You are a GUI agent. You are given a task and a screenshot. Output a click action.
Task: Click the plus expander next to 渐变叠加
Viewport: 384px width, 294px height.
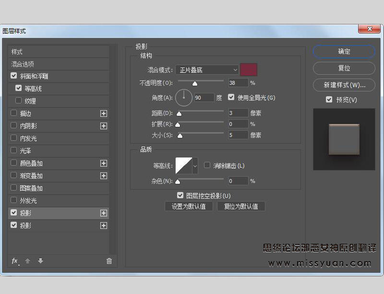coord(104,176)
